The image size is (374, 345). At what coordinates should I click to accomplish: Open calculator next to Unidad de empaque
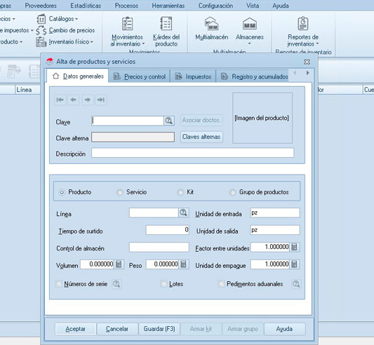tap(295, 264)
